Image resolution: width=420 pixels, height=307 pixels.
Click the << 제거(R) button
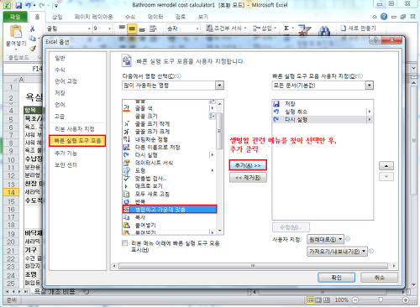coord(248,178)
